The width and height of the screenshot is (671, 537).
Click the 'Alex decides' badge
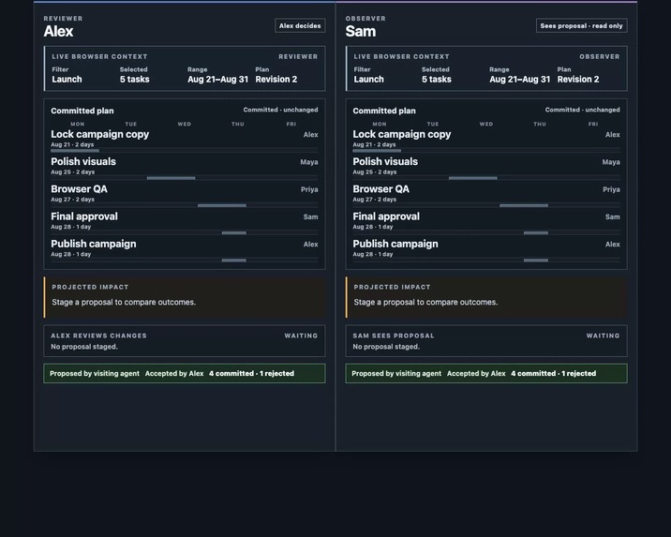pyautogui.click(x=300, y=25)
